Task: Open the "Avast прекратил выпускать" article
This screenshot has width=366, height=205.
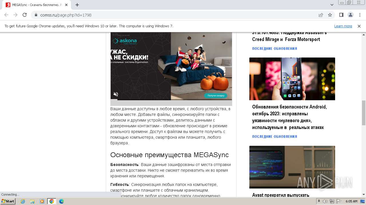Action: [x=281, y=195]
